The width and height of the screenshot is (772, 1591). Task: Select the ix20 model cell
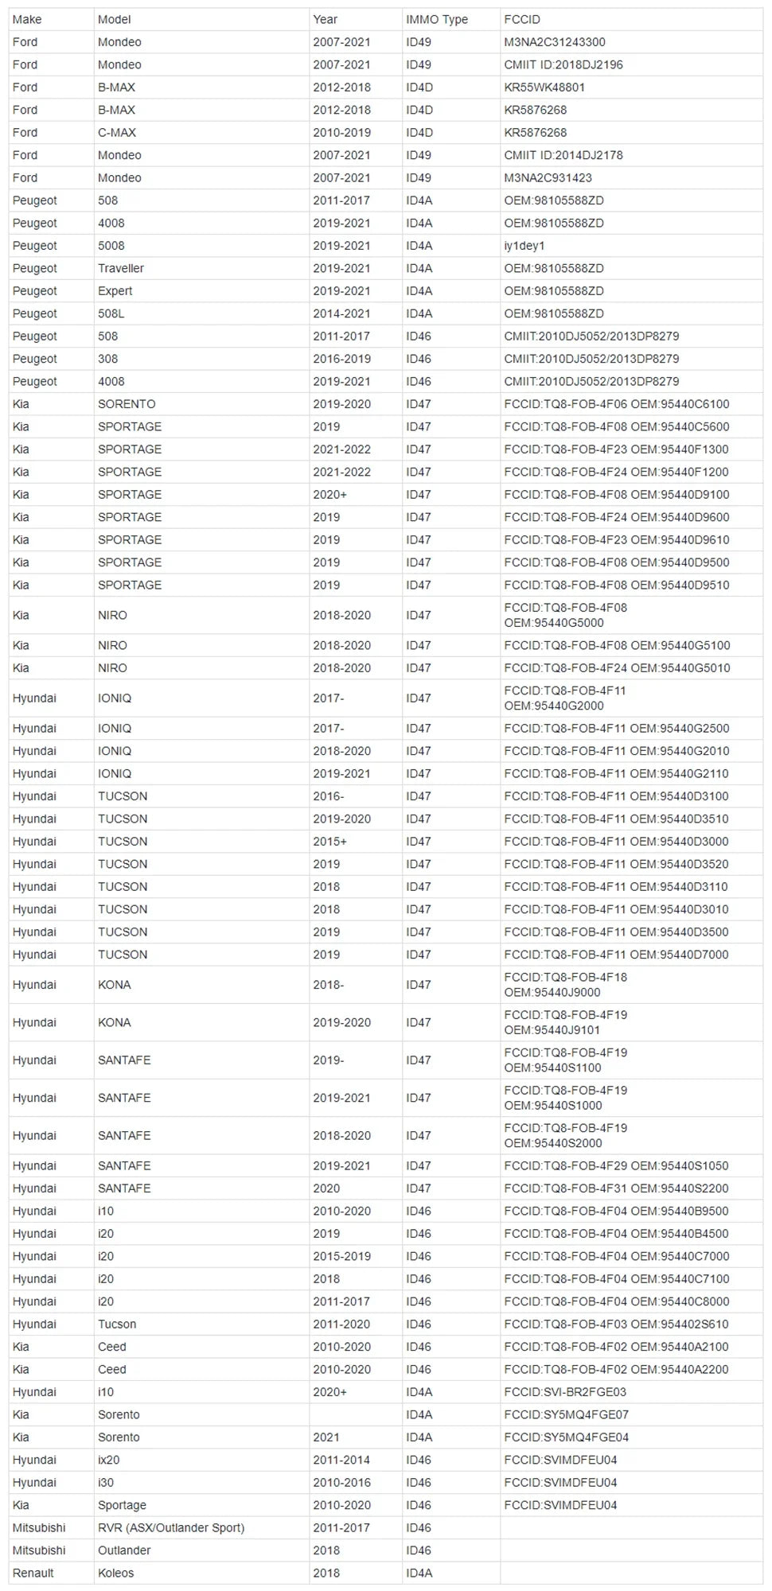(109, 1460)
